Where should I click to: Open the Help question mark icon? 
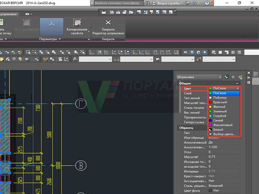[207, 3]
